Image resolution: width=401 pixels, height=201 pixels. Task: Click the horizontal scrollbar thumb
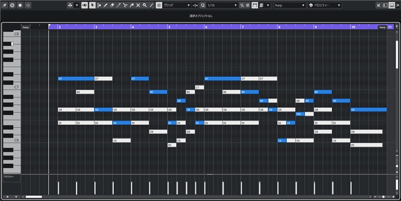(x=34, y=196)
